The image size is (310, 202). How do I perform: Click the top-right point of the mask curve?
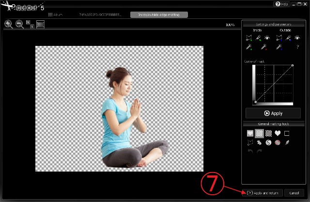click(293, 65)
